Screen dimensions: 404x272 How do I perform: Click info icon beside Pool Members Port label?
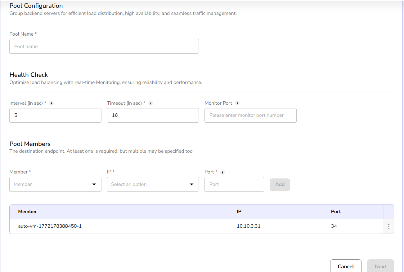click(222, 172)
